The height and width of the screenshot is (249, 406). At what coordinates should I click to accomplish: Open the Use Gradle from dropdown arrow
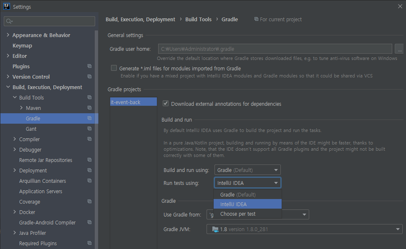tap(304, 214)
